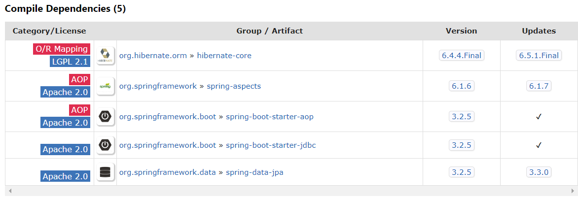Open the spring-aspects artifact link
Screen dimensions: 578x199
(233, 86)
